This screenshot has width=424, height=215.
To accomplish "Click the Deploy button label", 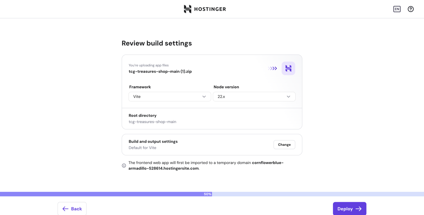I will point(345,209).
